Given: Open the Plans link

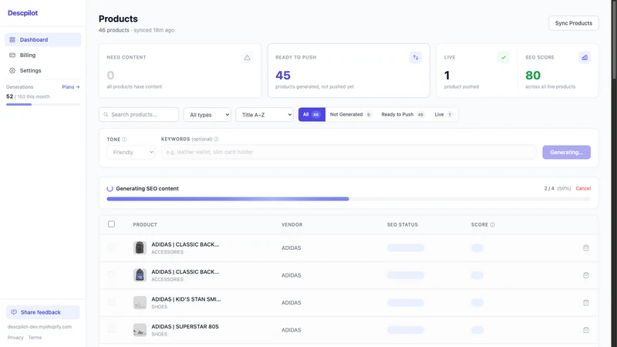Looking at the screenshot, I should [71, 87].
